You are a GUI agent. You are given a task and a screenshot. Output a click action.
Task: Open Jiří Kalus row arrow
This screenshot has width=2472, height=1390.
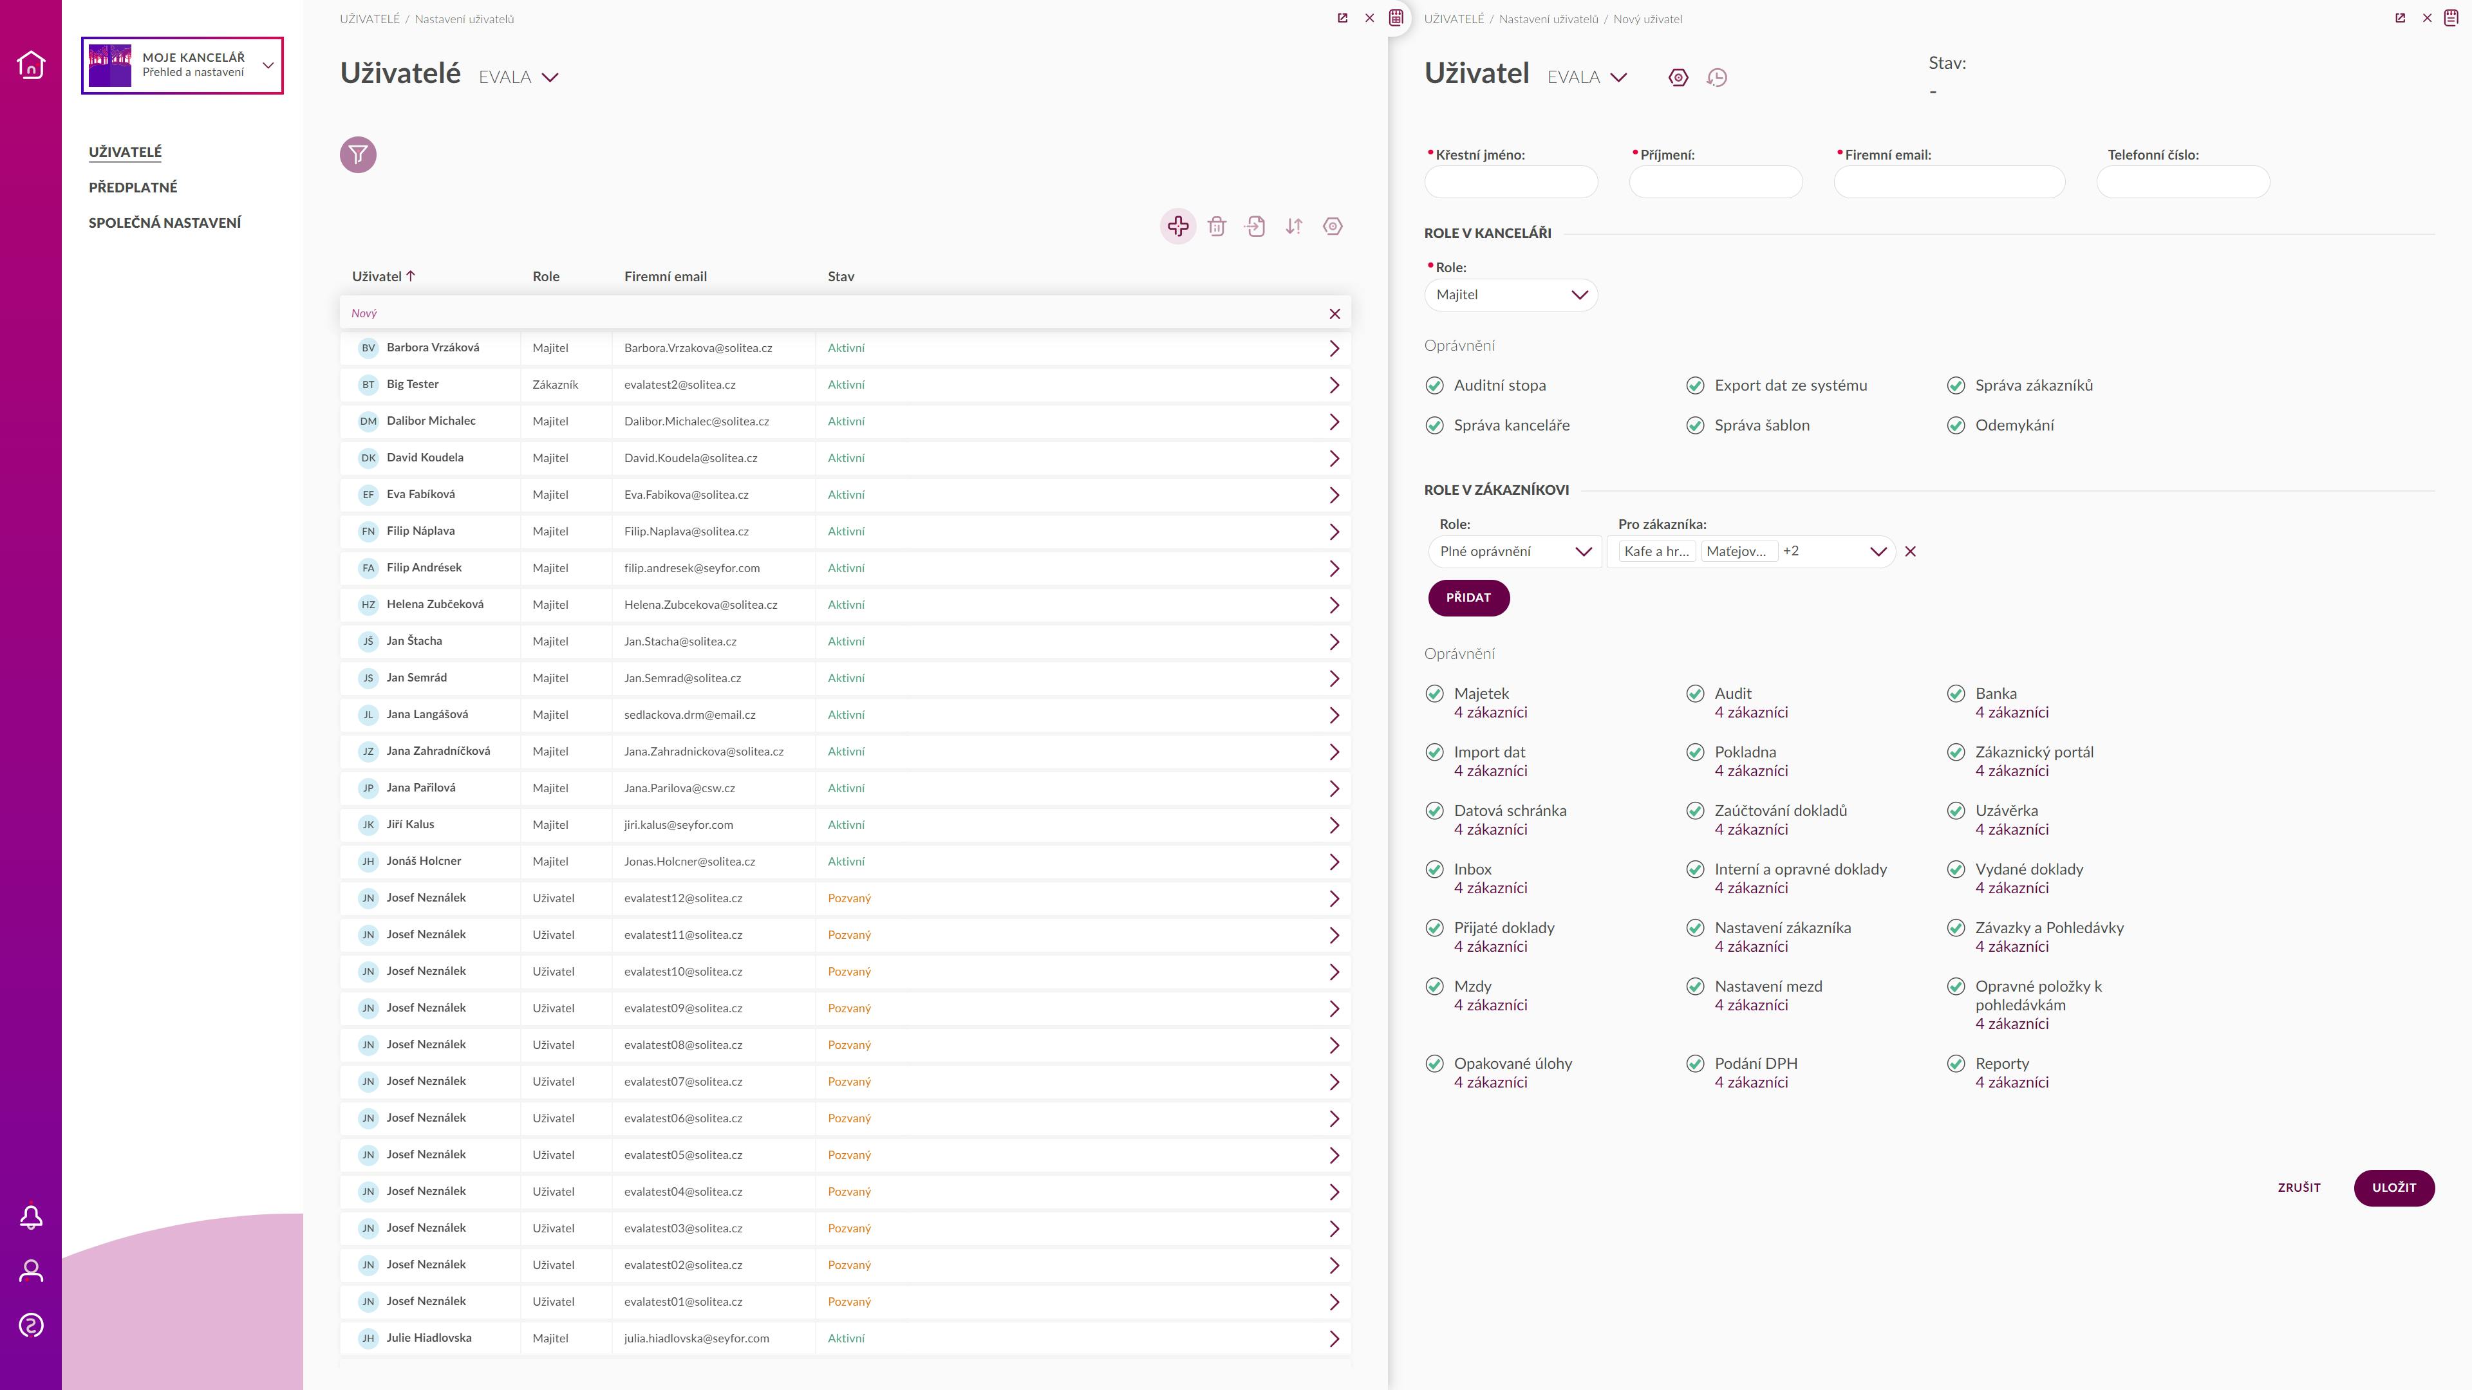(x=1334, y=825)
